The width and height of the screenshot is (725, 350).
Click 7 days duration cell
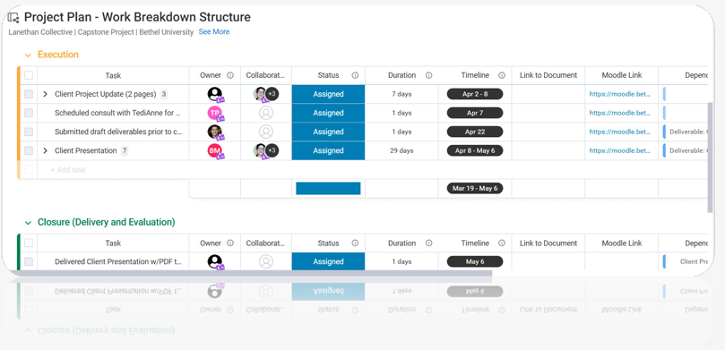coord(401,94)
